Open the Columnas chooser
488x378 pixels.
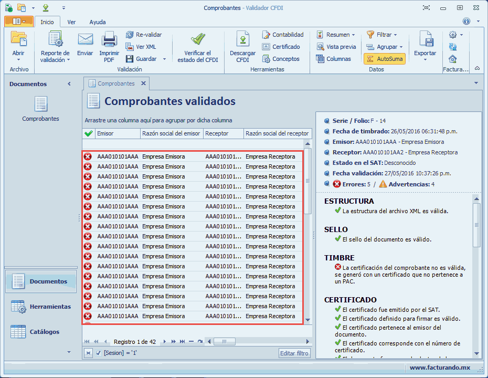[333, 59]
